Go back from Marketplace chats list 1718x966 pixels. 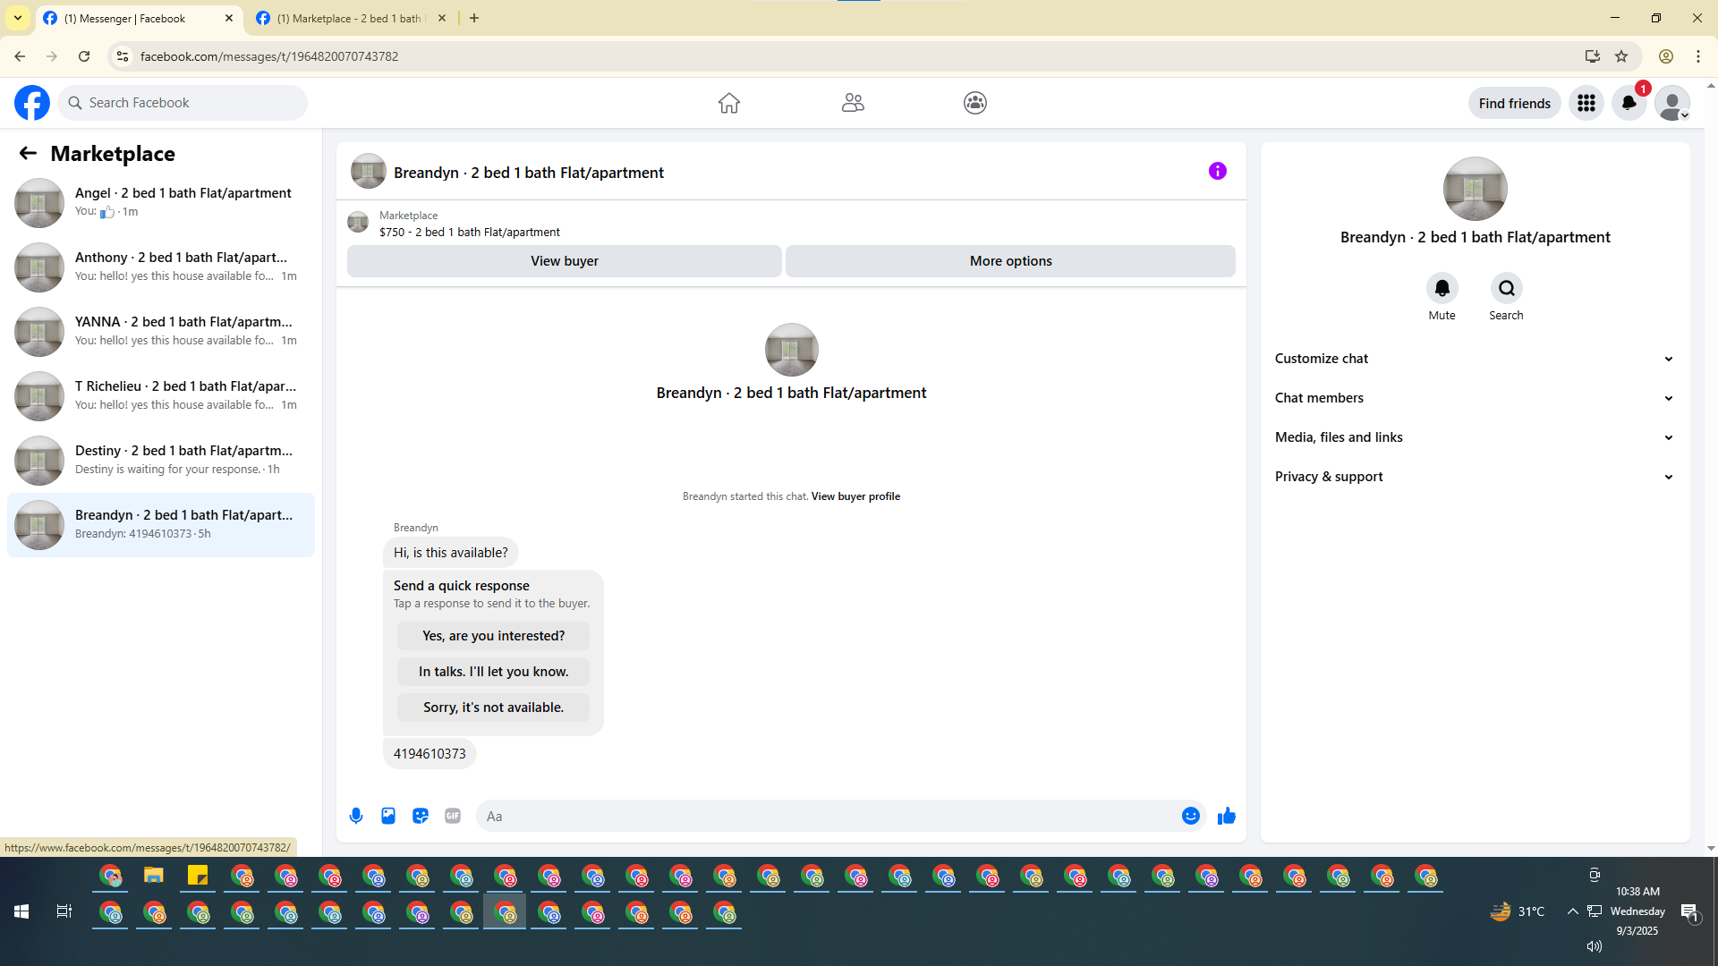point(28,154)
